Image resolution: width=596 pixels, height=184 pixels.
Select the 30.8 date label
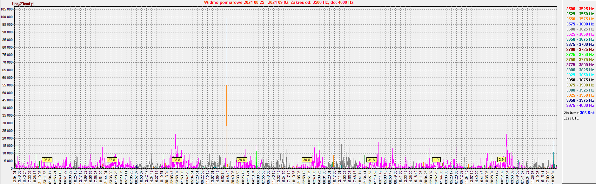click(306, 160)
